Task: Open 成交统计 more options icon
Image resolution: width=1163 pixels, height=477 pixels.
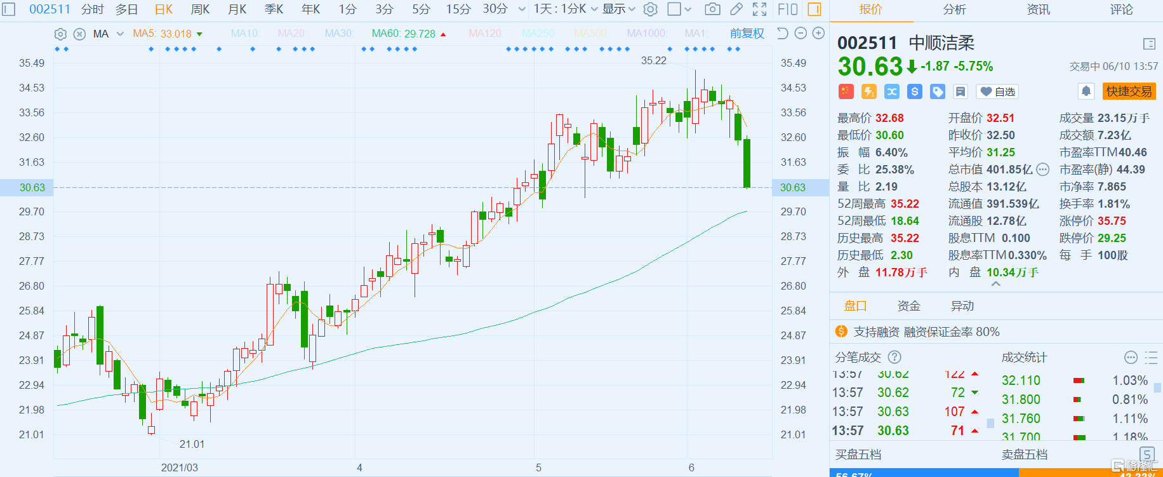Action: point(1131,358)
